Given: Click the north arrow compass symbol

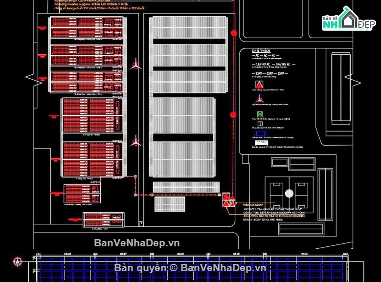Looking at the screenshot, I should coord(18,262).
